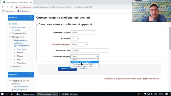This screenshot has width=171, height=96.
Task: Expand the Общее tree node
Action: point(15,56)
